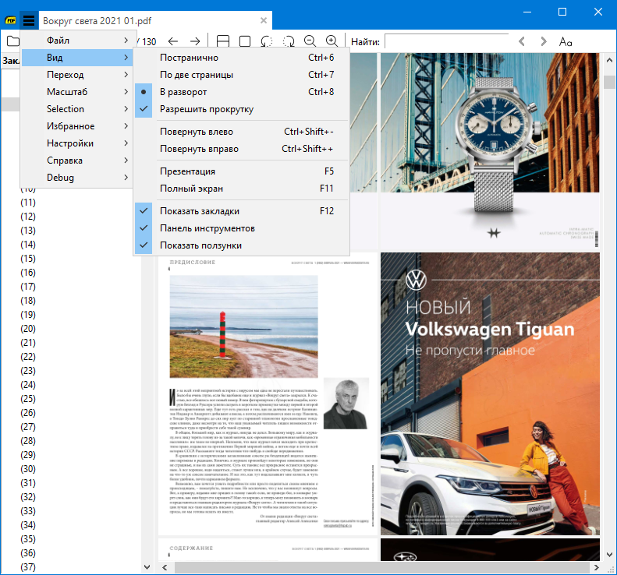Click the Найти search input field
Image resolution: width=617 pixels, height=575 pixels.
(x=447, y=41)
